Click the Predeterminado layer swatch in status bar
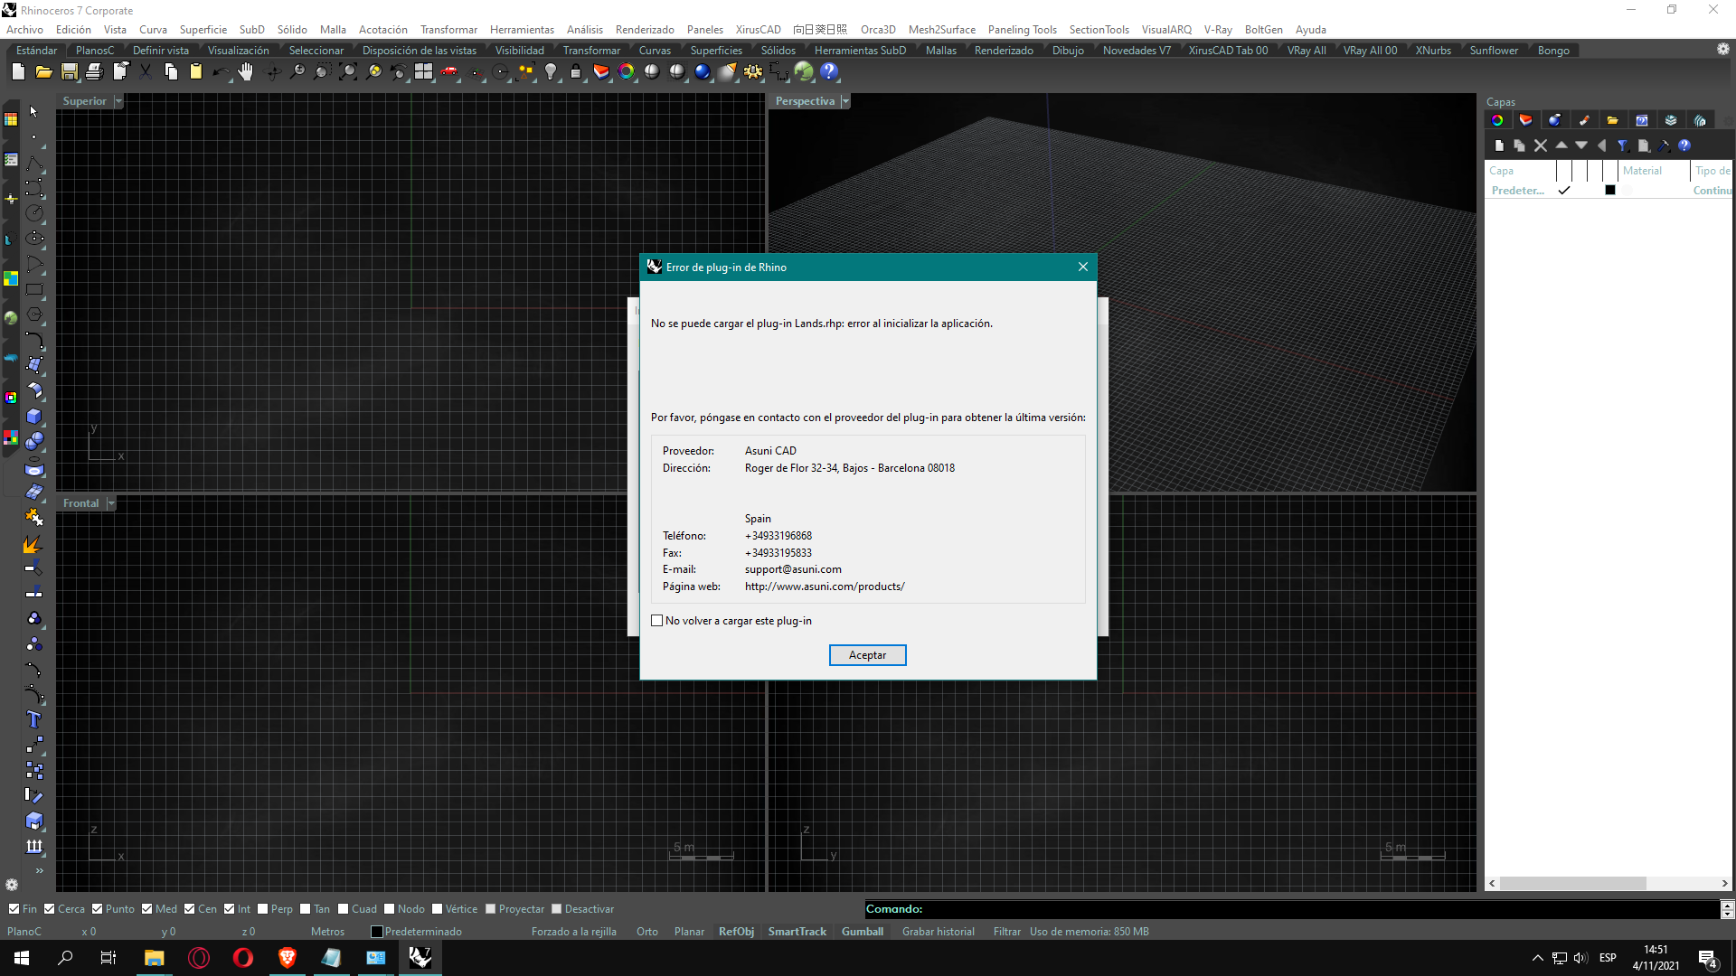 [376, 932]
